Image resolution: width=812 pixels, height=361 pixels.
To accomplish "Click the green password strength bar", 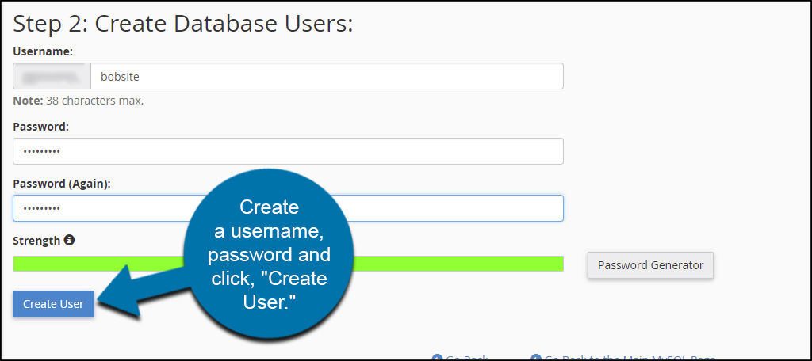I will pyautogui.click(x=288, y=264).
